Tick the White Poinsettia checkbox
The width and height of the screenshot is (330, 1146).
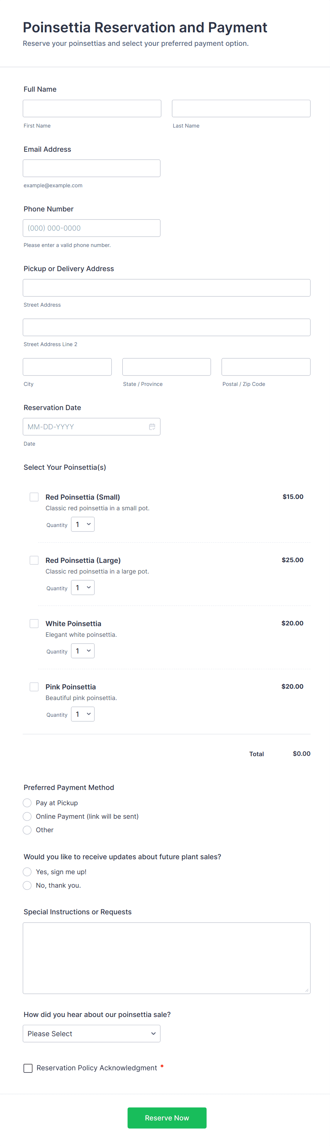[x=34, y=623]
